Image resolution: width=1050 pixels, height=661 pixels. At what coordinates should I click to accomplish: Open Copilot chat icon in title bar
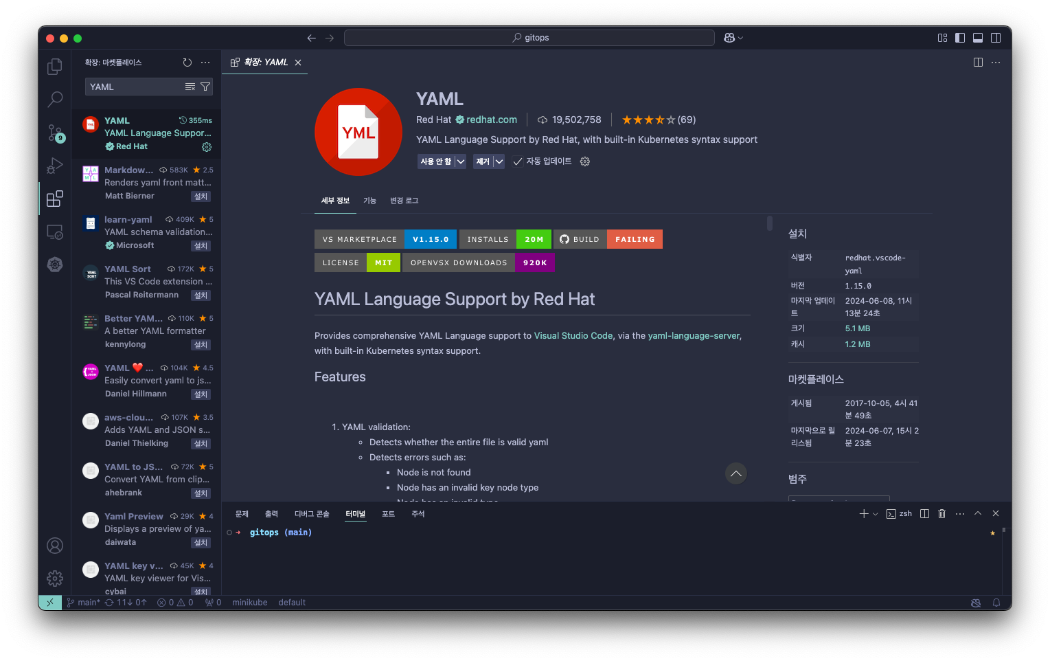click(729, 38)
